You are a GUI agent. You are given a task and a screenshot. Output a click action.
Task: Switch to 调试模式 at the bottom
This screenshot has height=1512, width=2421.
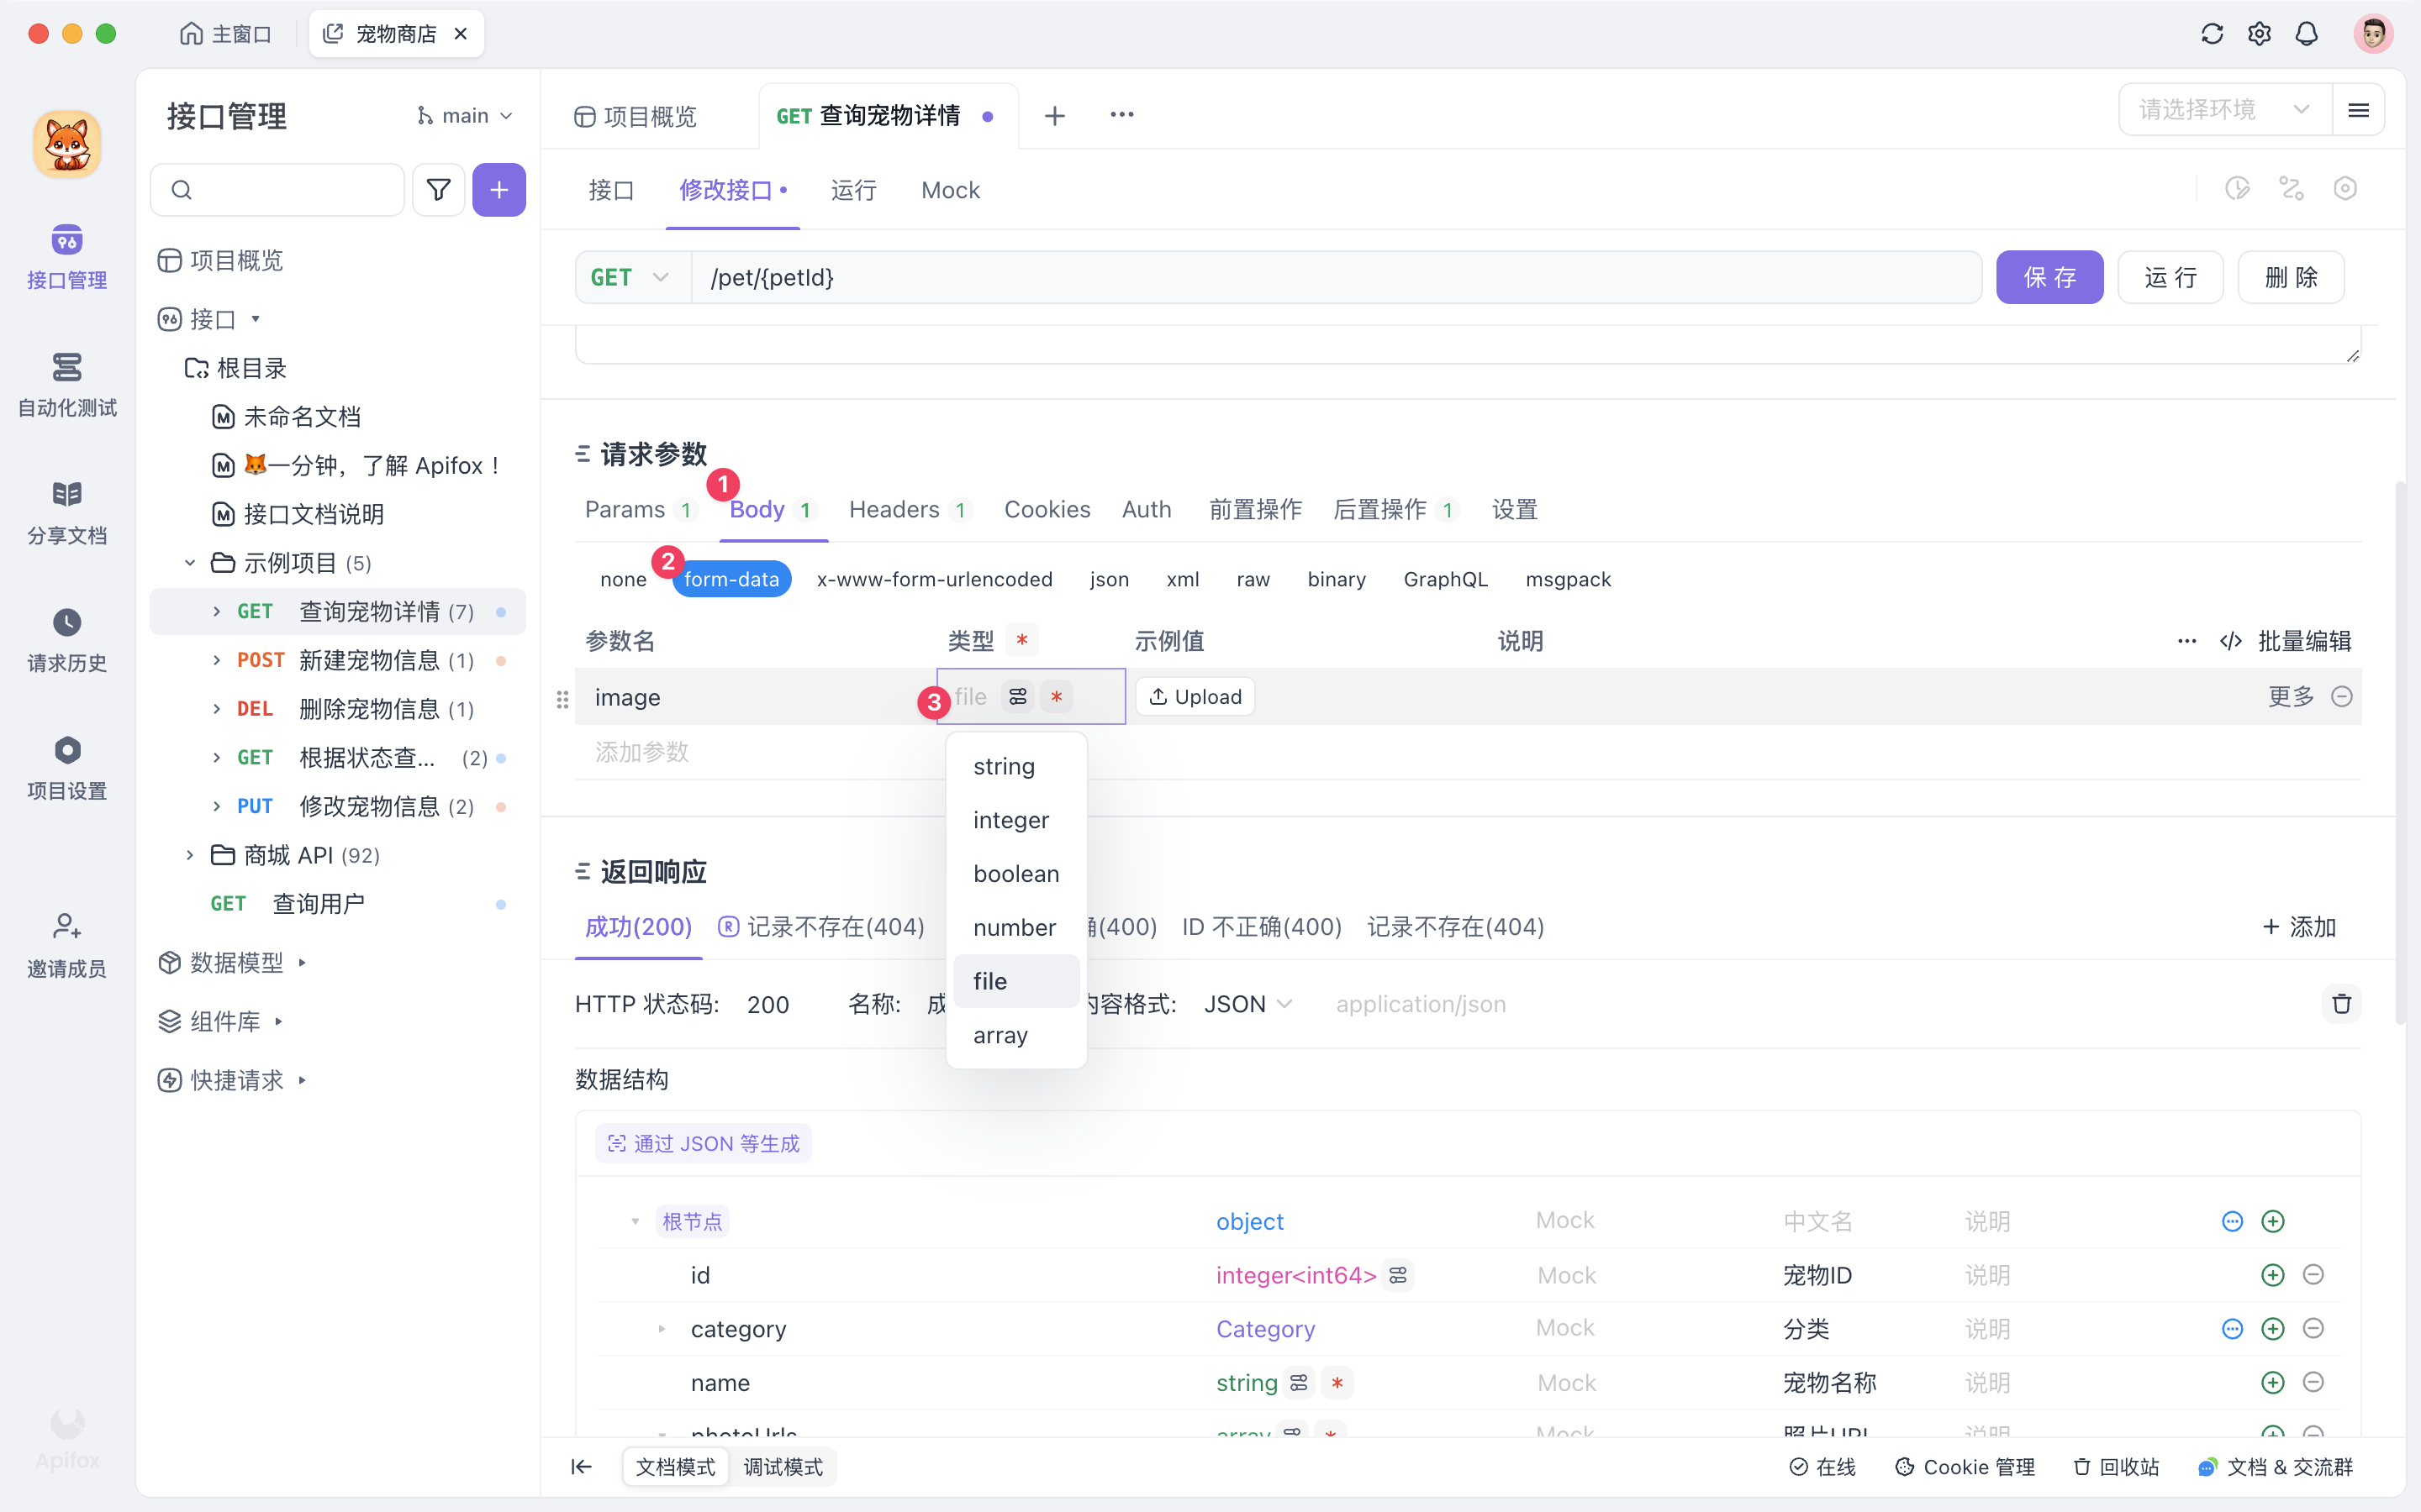[x=783, y=1466]
